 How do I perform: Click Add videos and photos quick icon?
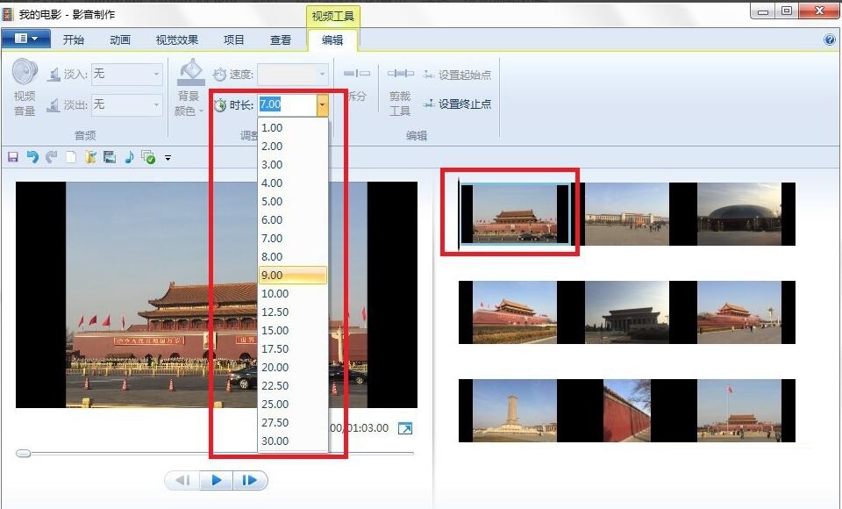click(90, 157)
